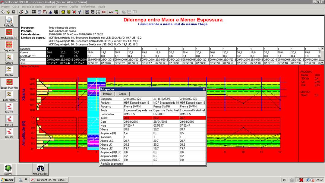Click Imprimir in Subgrupos dialog

(x=107, y=94)
